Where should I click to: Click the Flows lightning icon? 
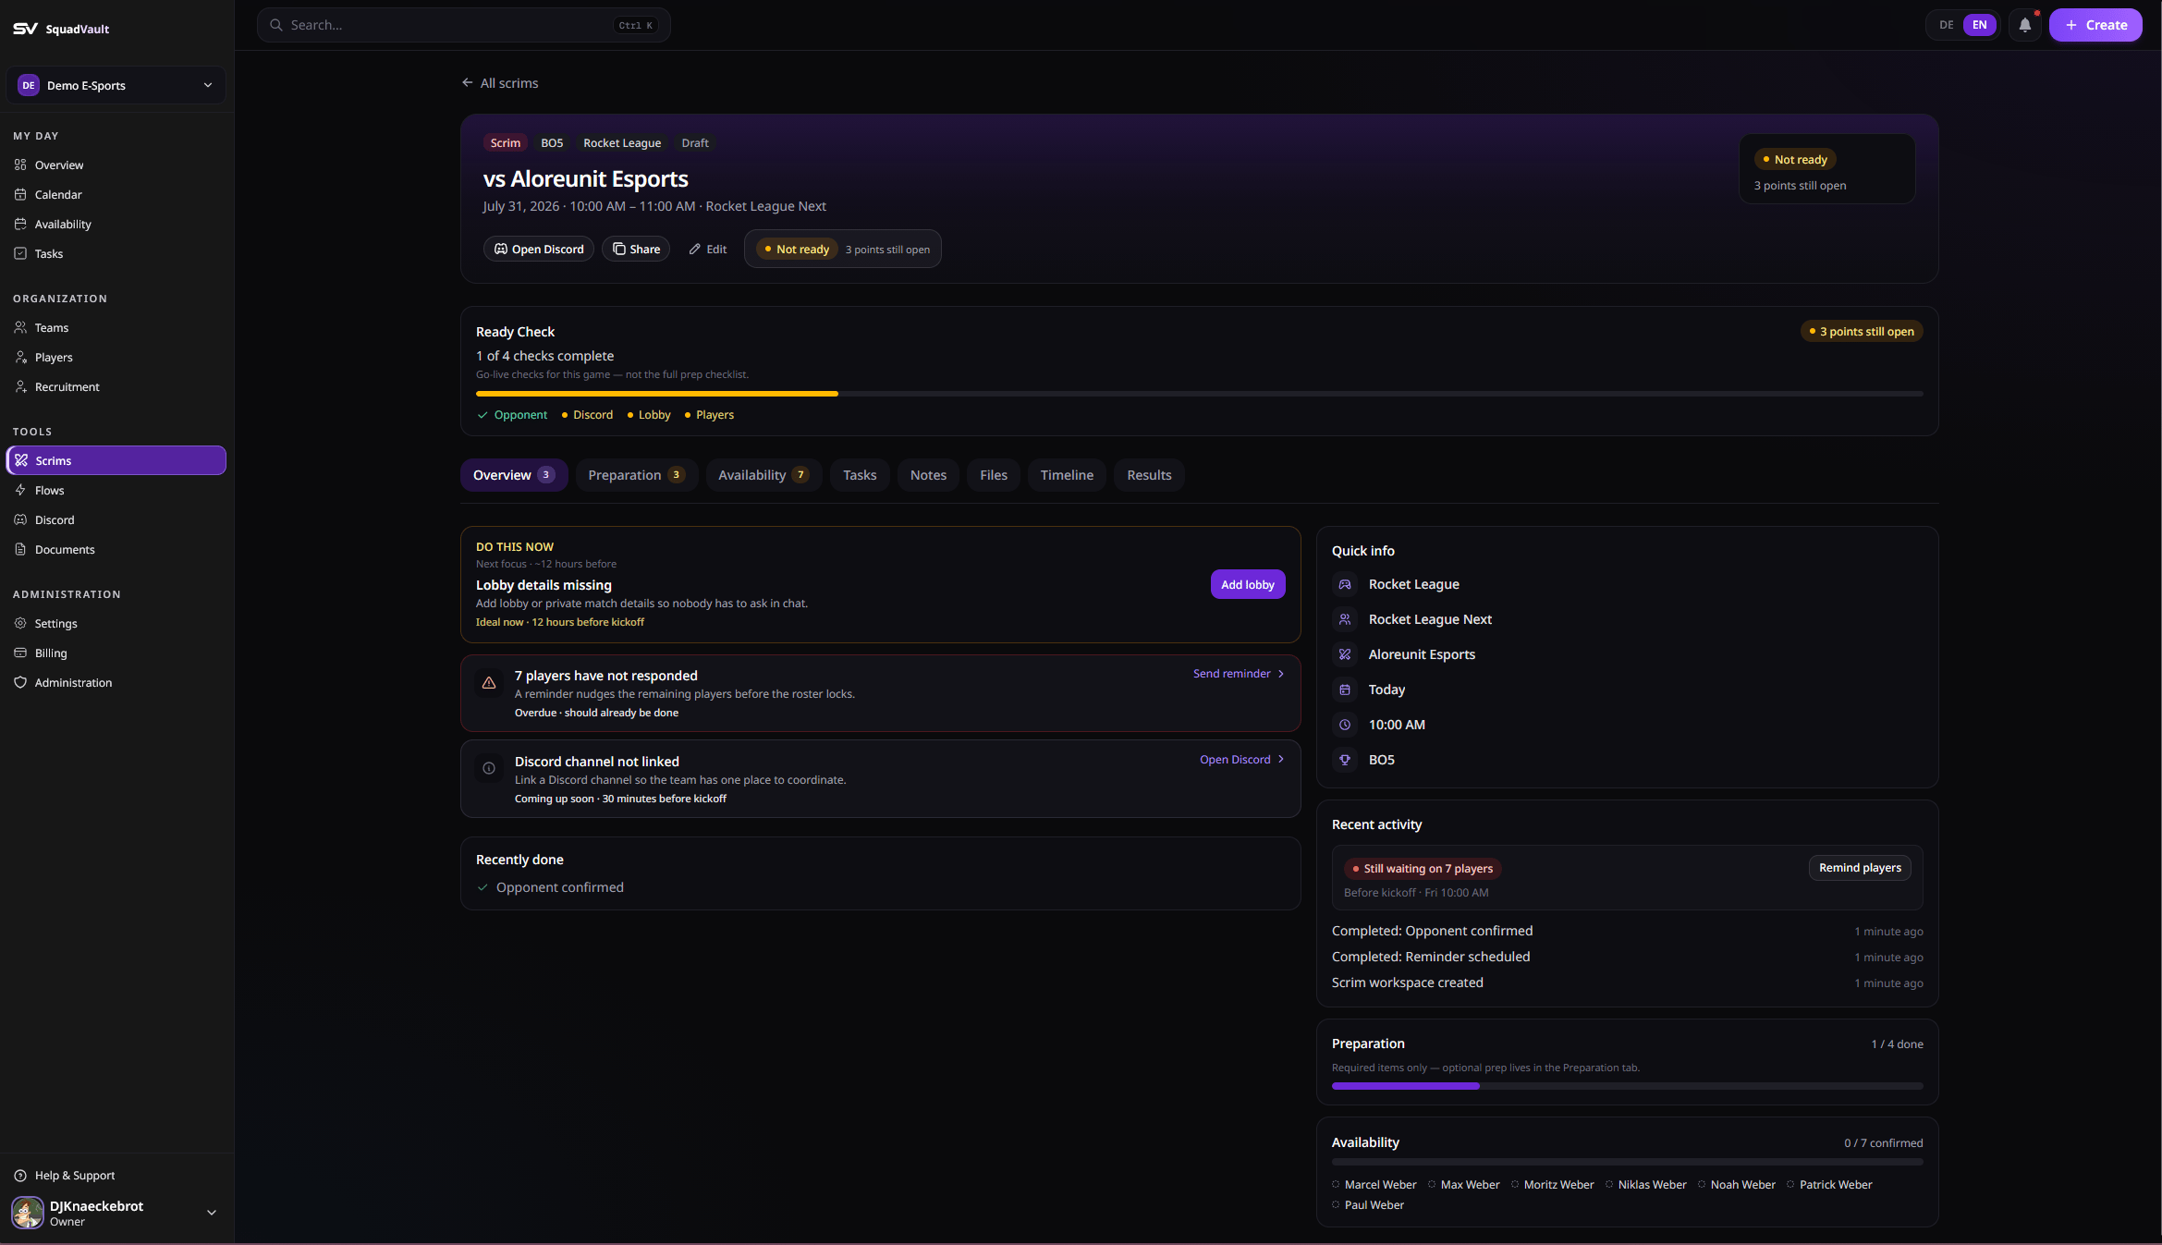(20, 490)
